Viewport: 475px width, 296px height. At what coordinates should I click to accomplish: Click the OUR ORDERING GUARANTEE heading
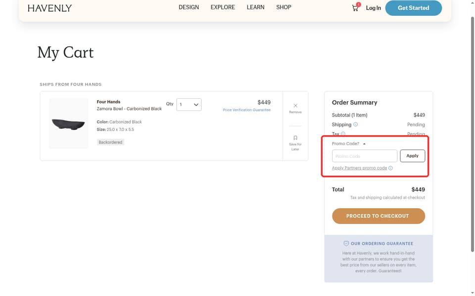pos(381,243)
